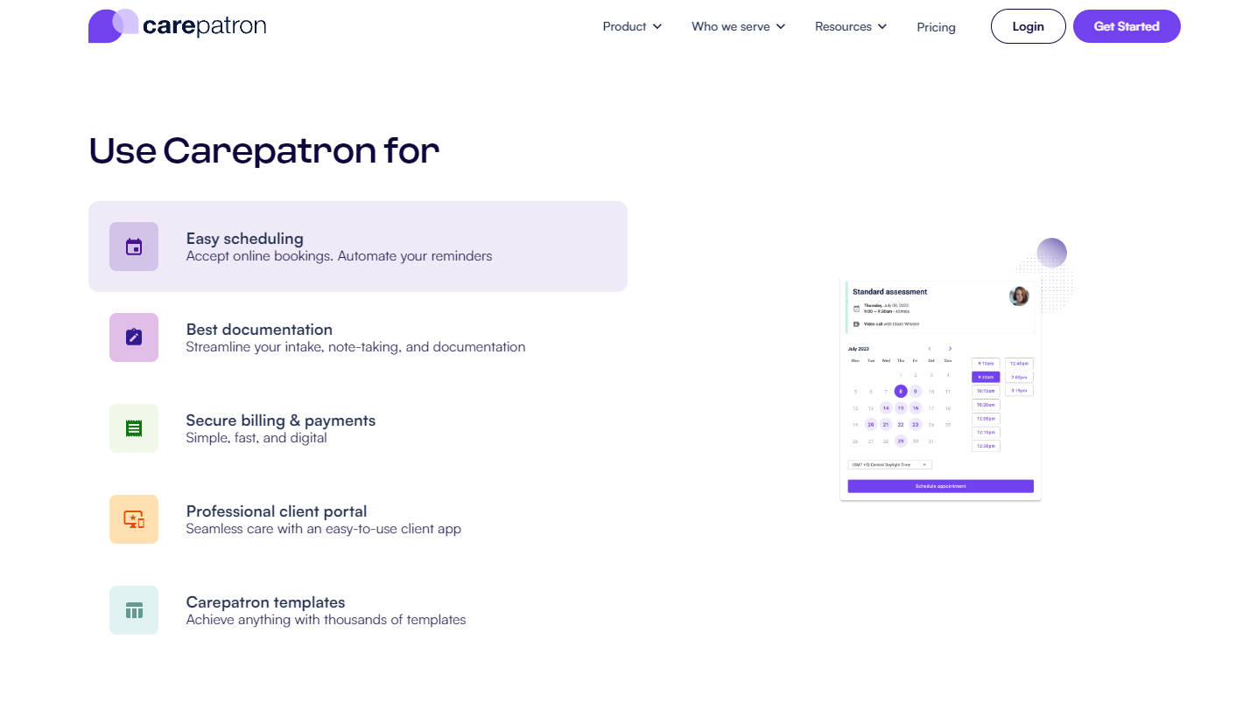The height and width of the screenshot is (716, 1243).
Task: Advance to the next month with the right arrow
Action: [x=951, y=348]
